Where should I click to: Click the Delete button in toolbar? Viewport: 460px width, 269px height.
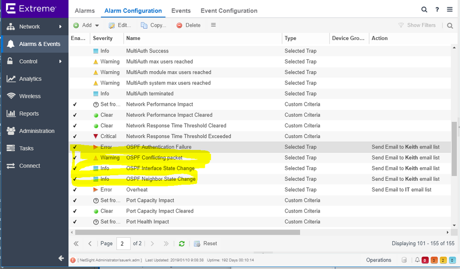tap(188, 25)
